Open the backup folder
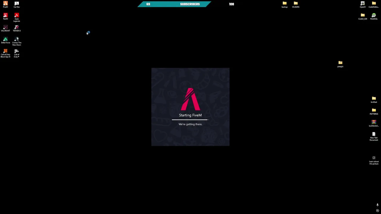The width and height of the screenshot is (381, 214). pyautogui.click(x=285, y=4)
